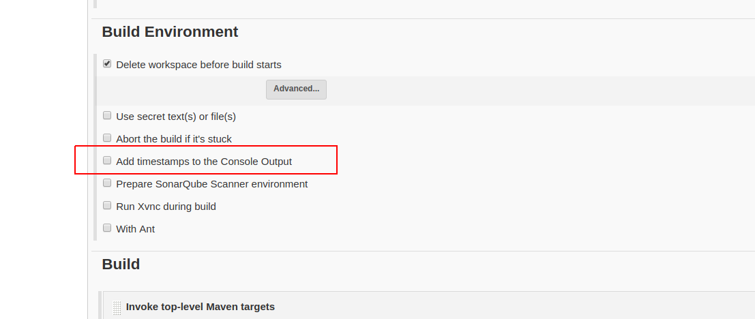This screenshot has width=755, height=319.
Task: Click the Build section heading
Action: pyautogui.click(x=121, y=264)
